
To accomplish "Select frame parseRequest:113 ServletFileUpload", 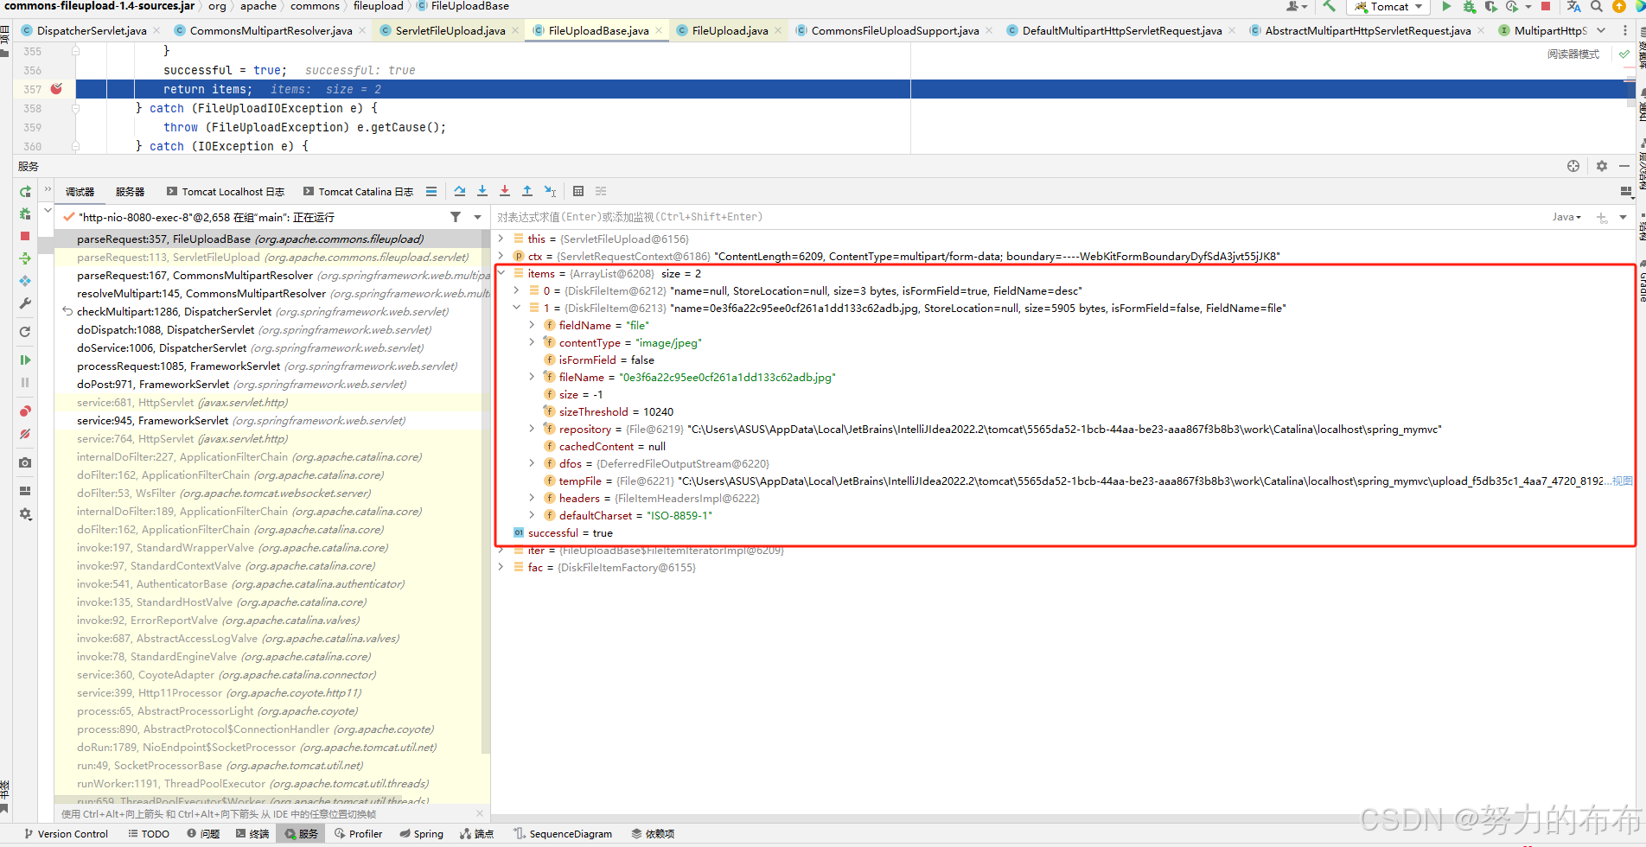I will pyautogui.click(x=272, y=257).
